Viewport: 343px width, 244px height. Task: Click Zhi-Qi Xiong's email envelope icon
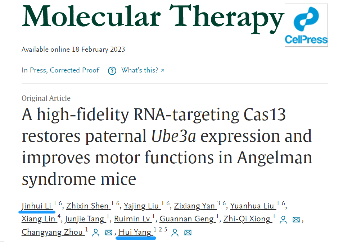[296, 220]
